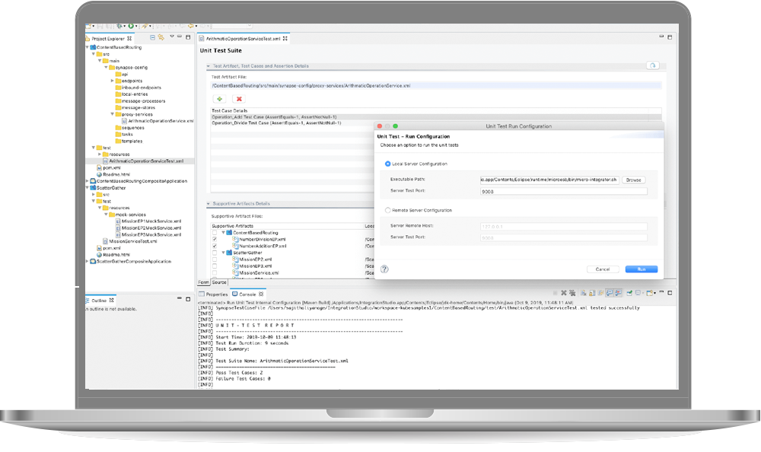Select the Readme.html under ContentBasedRouting
Viewport: 761px width, 452px height.
(x=116, y=174)
